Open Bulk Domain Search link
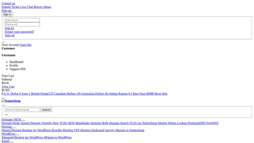The image size is (254, 143). [115, 123]
